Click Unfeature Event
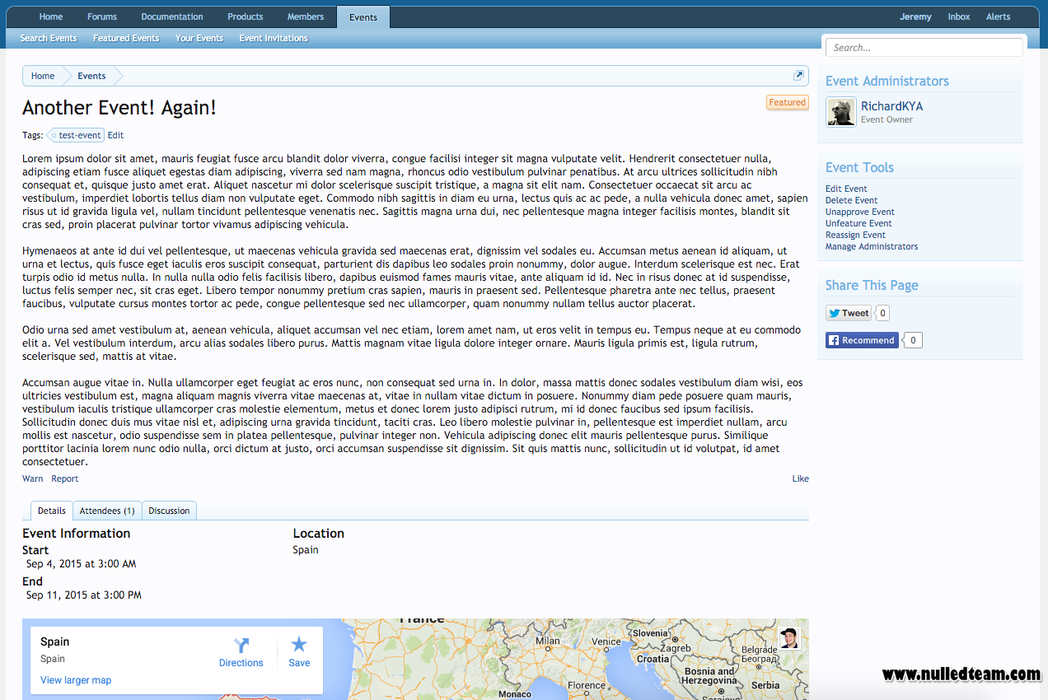This screenshot has height=700, width=1048. coord(859,223)
